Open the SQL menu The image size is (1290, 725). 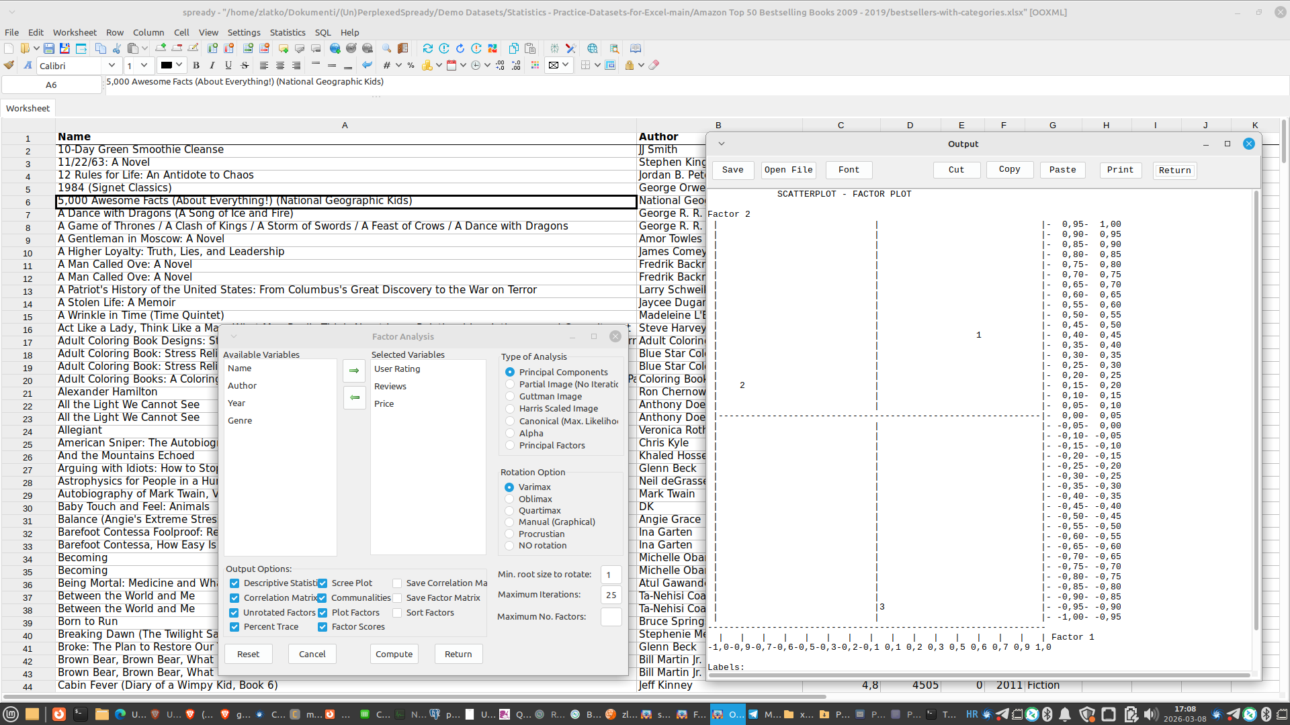click(x=322, y=32)
